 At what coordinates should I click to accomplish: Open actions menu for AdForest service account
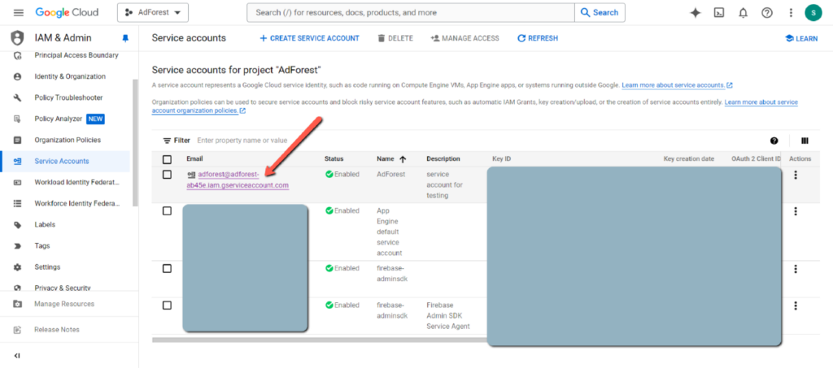796,175
